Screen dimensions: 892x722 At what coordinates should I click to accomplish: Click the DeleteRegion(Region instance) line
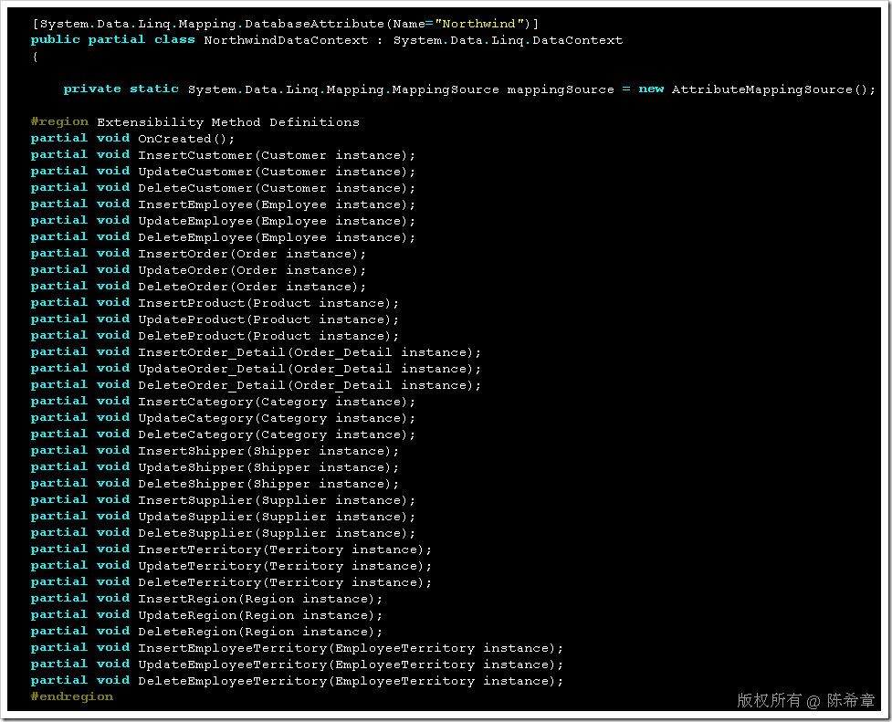point(206,632)
